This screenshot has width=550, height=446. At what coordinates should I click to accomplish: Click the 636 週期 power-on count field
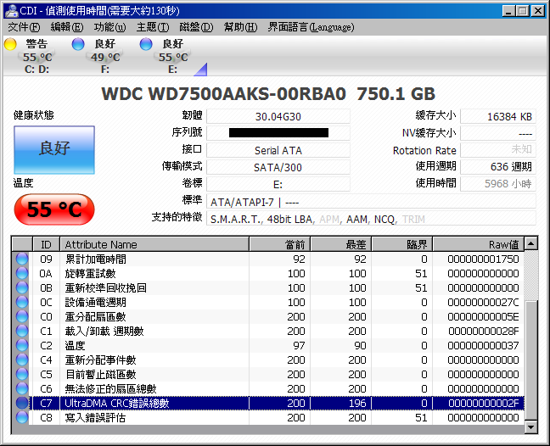click(498, 167)
